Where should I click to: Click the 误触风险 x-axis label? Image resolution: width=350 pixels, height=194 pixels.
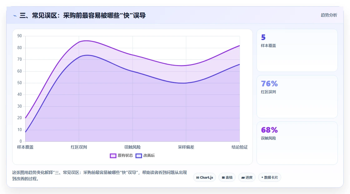[132, 147]
